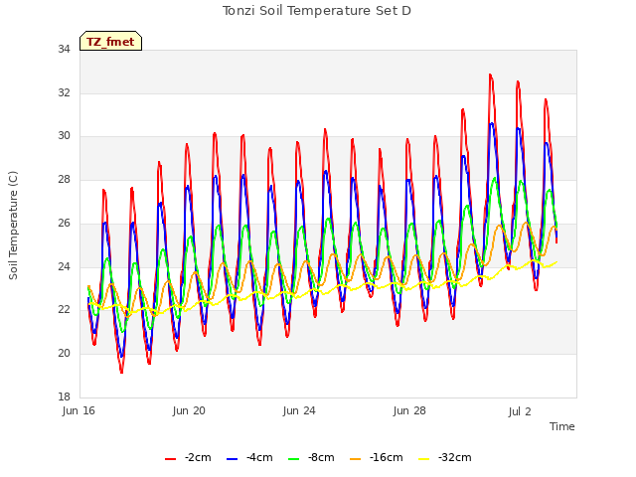The image size is (636, 477).
Task: Click the chart title Tonzi Soil Temperature Set D
Action: tap(317, 11)
